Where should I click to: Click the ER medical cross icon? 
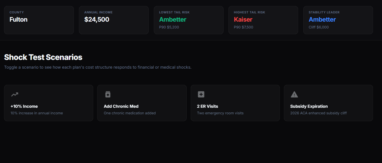201,95
